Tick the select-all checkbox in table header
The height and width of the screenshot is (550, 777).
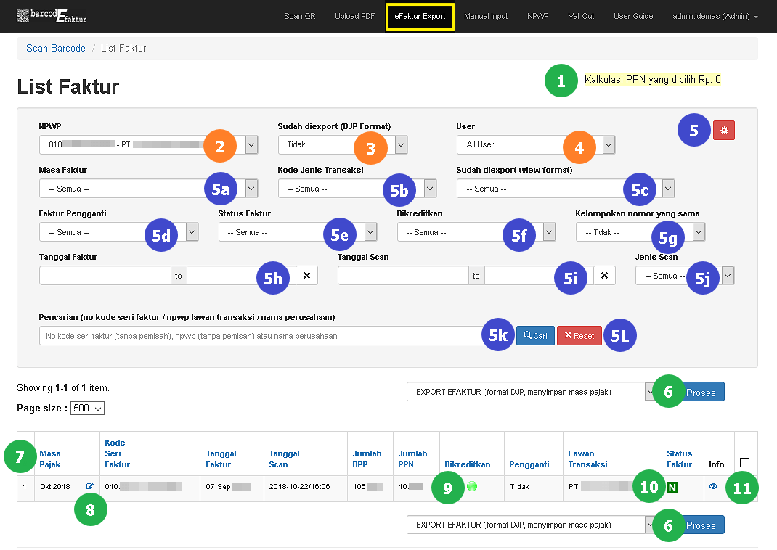(x=744, y=462)
